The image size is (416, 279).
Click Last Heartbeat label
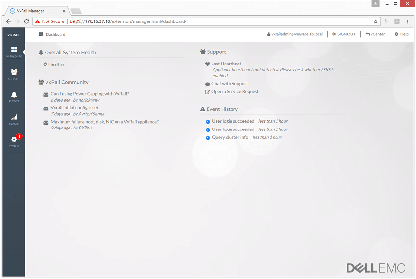[x=226, y=64]
